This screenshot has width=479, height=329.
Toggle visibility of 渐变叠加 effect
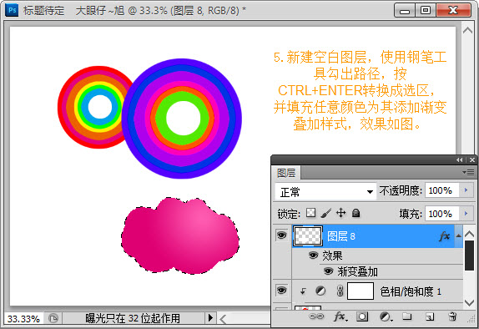tap(328, 271)
